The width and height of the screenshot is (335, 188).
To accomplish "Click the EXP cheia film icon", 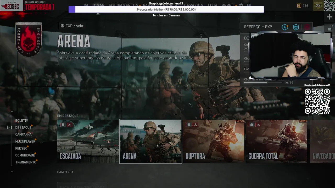I will pos(62,26).
